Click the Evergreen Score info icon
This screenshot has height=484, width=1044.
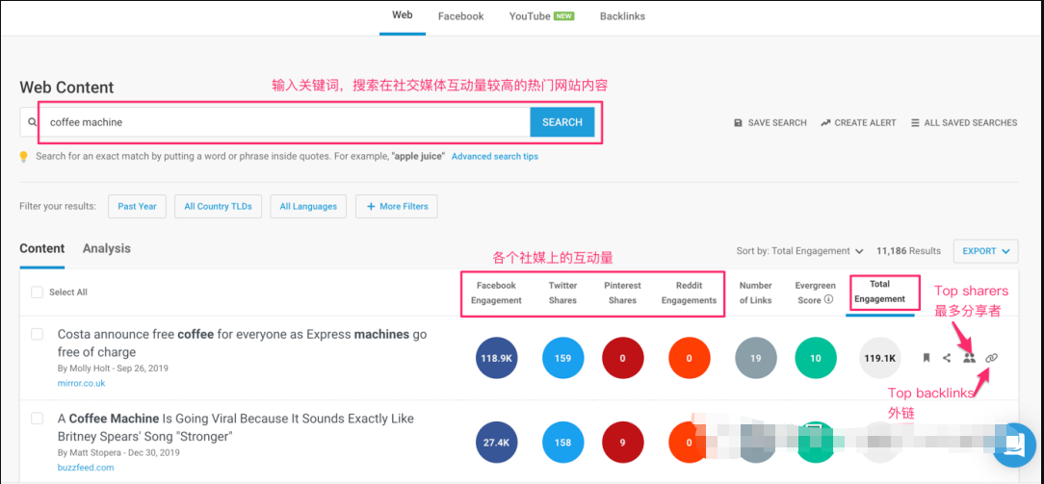[829, 300]
